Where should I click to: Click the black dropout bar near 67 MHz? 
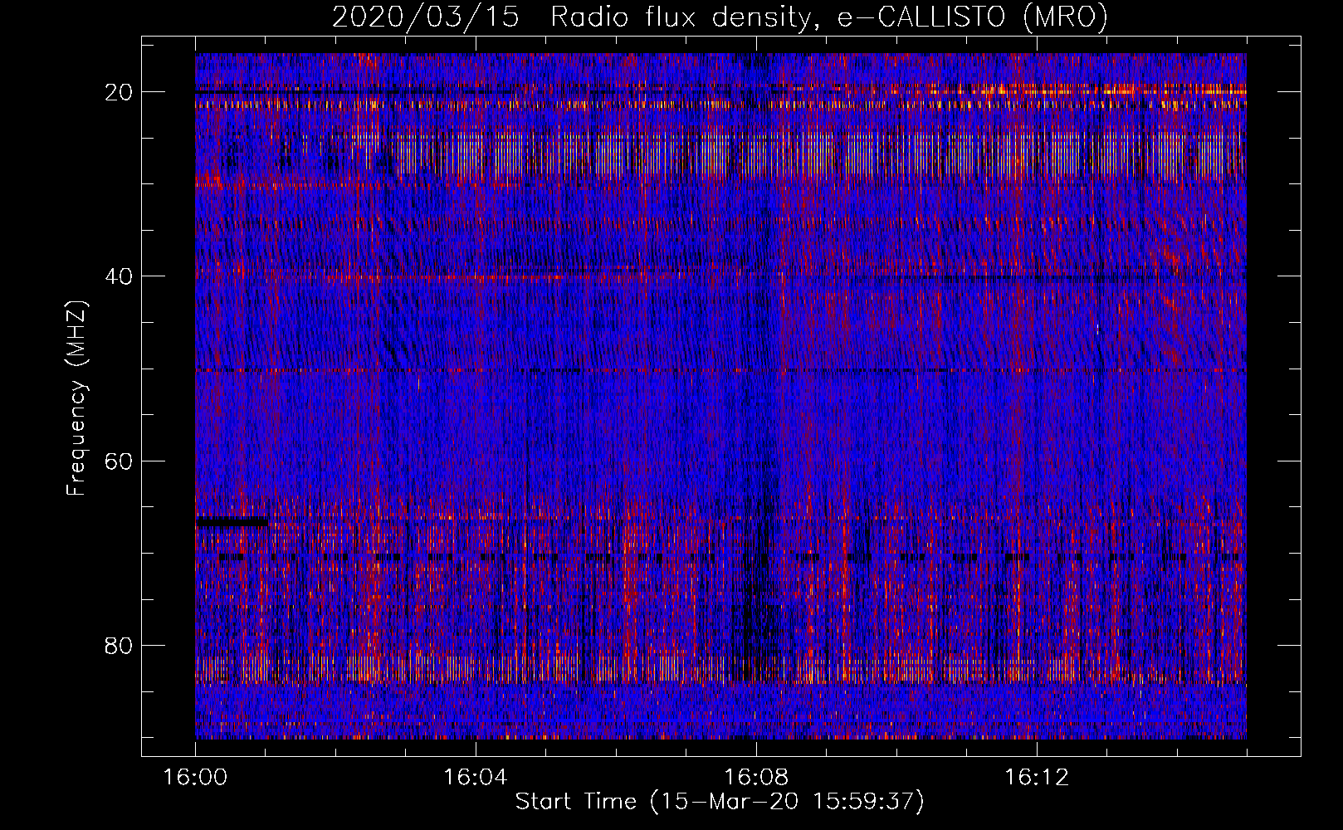point(232,522)
